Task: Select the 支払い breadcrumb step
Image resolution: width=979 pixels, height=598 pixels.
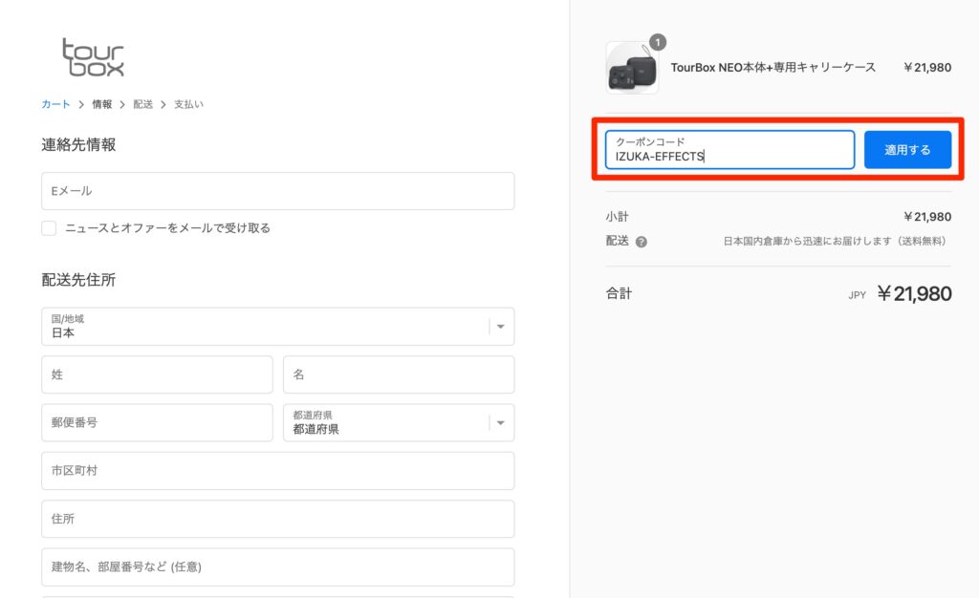Action: point(188,104)
